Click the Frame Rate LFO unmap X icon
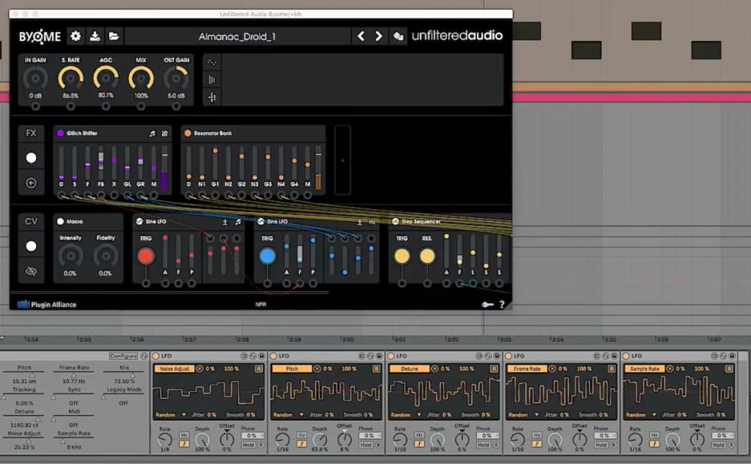The width and height of the screenshot is (751, 464). tap(552, 369)
